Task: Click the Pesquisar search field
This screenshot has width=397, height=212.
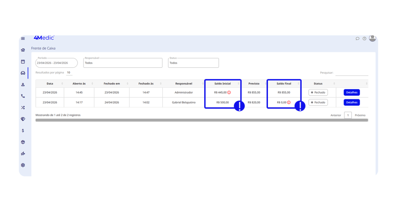Action: (351, 73)
